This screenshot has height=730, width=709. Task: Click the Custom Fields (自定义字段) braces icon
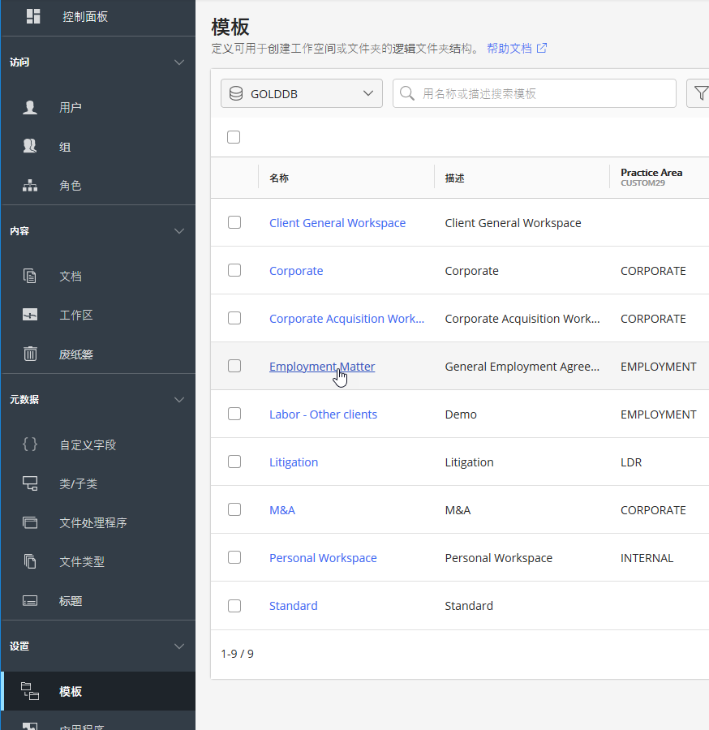click(30, 444)
